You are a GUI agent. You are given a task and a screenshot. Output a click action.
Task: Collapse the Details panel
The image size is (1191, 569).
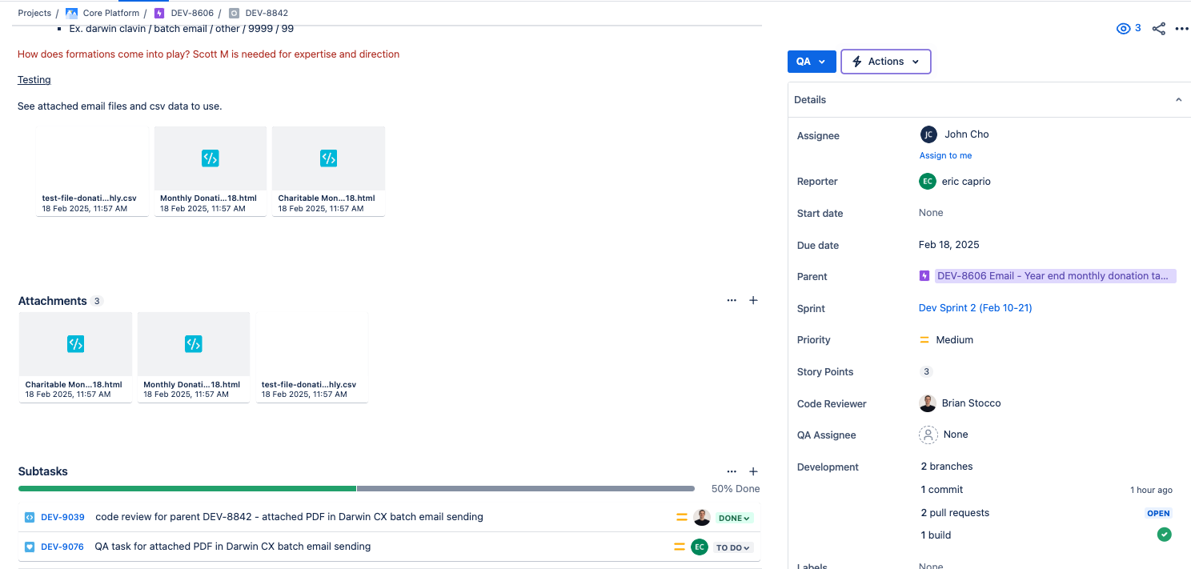(x=1178, y=100)
